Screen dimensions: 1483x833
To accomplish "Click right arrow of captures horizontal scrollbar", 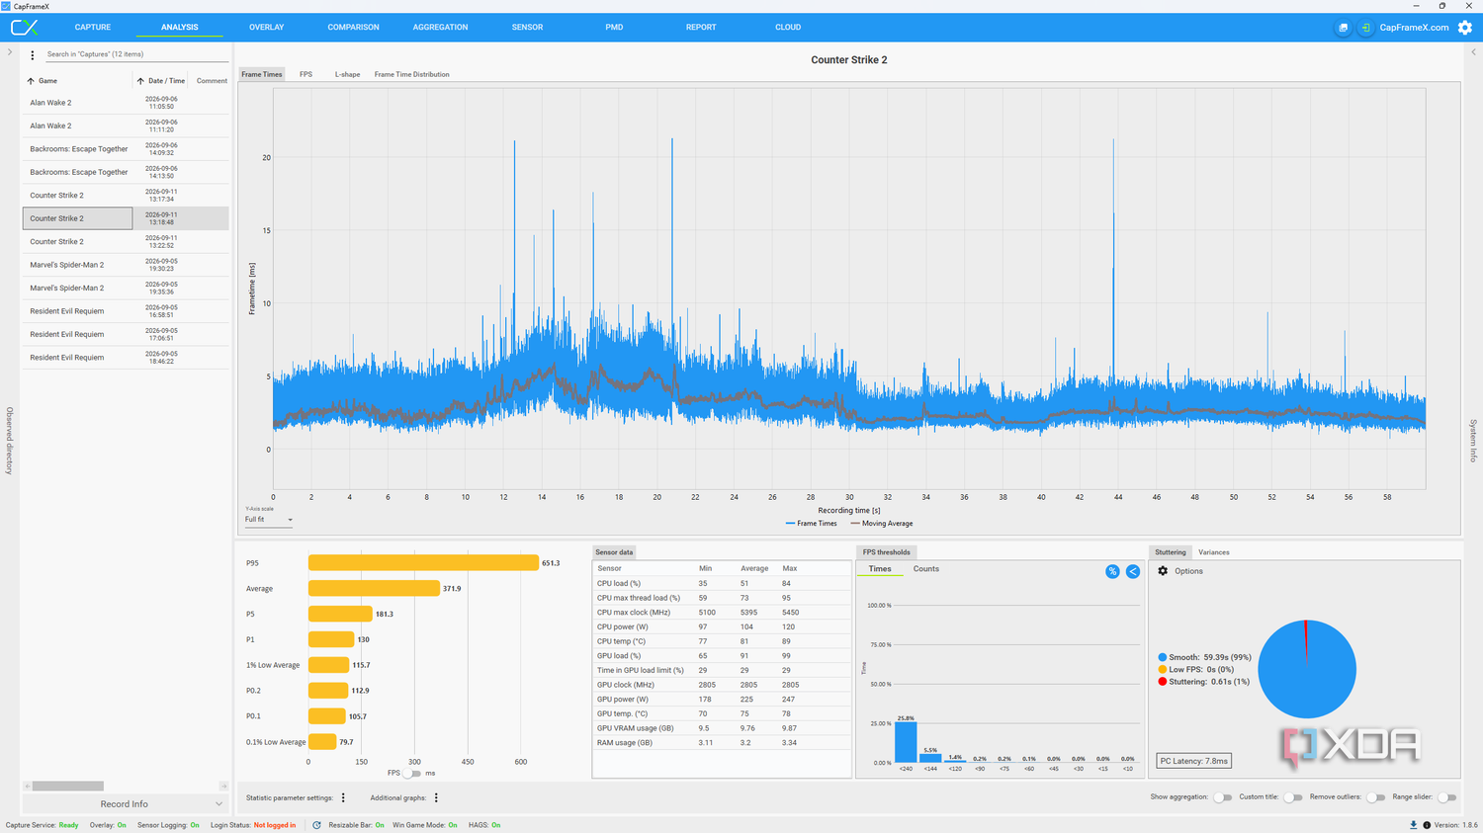I will 223,787.
